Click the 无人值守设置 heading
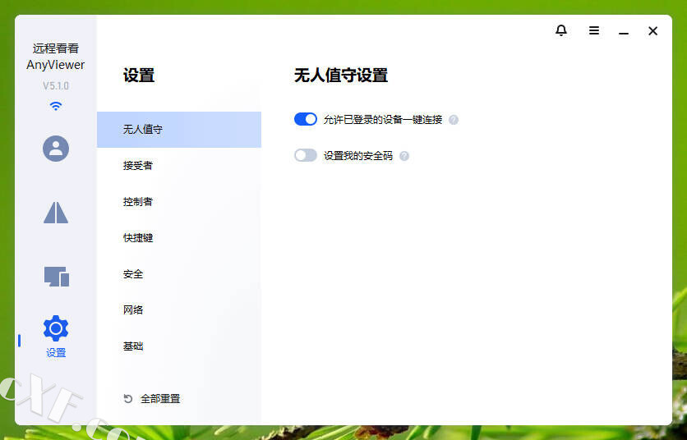 click(x=341, y=76)
